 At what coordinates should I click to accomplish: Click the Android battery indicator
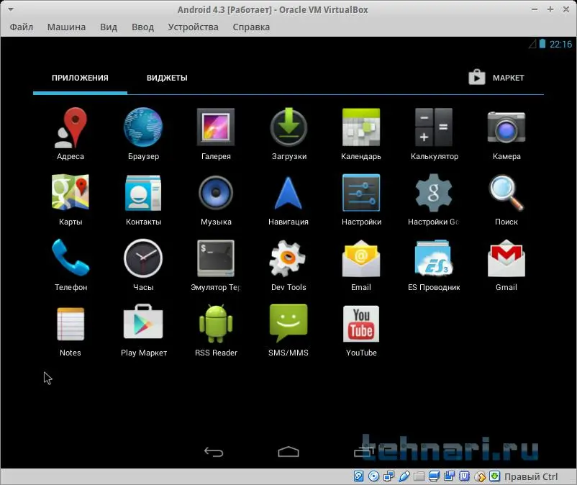coord(542,44)
